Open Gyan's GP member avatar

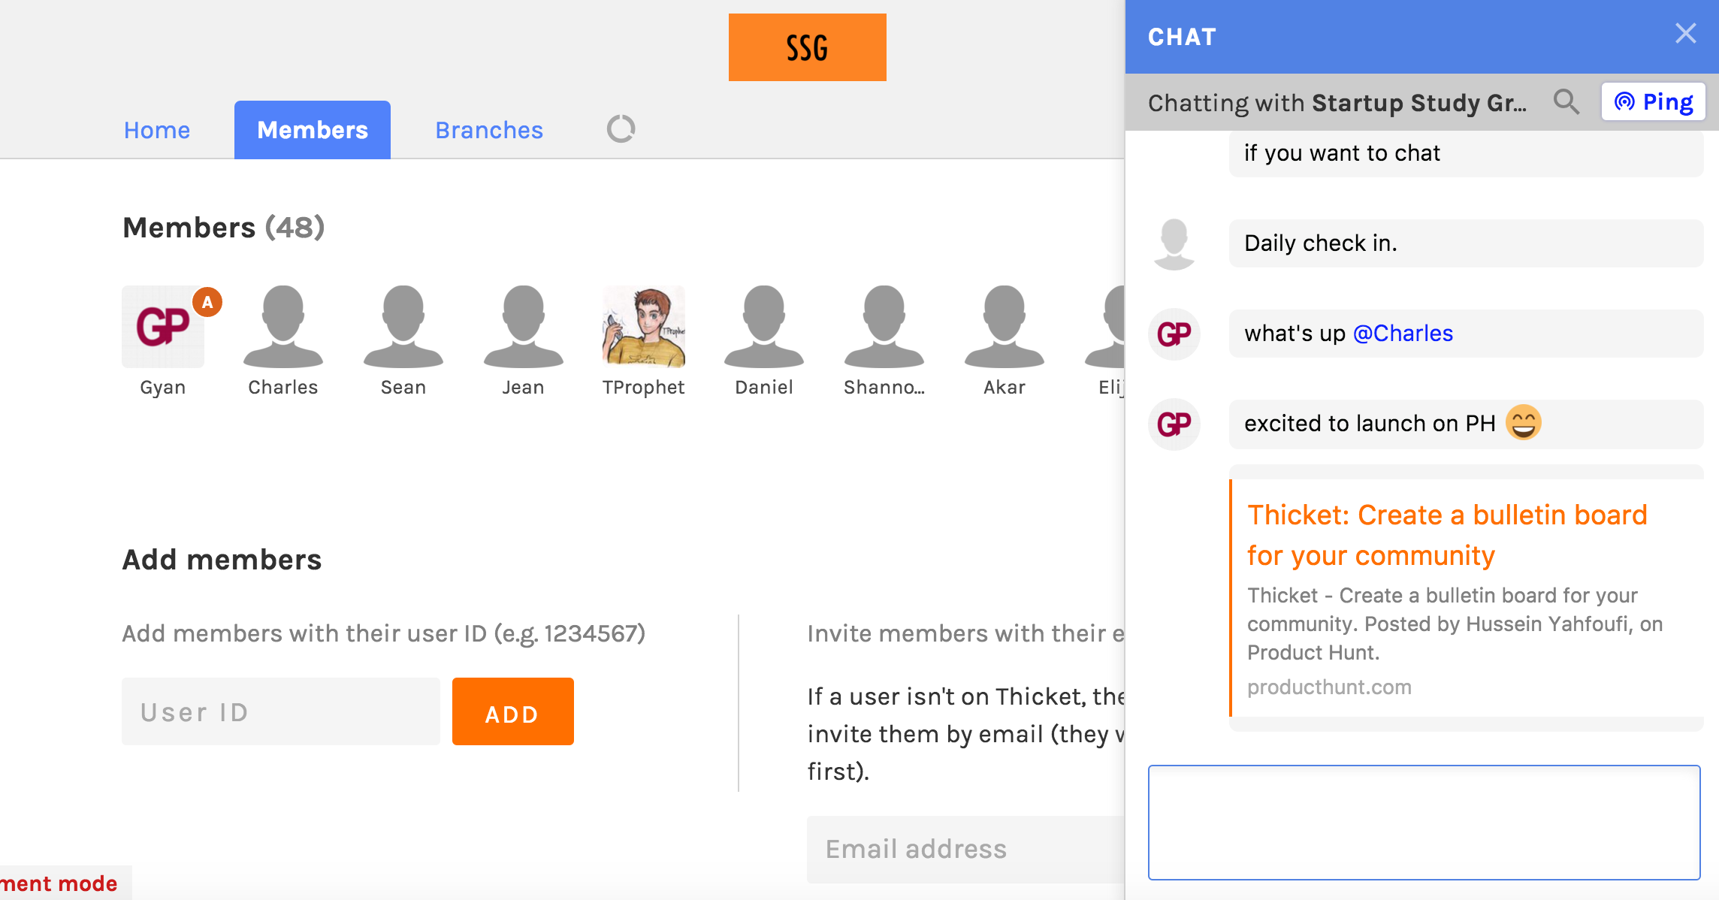tap(163, 327)
